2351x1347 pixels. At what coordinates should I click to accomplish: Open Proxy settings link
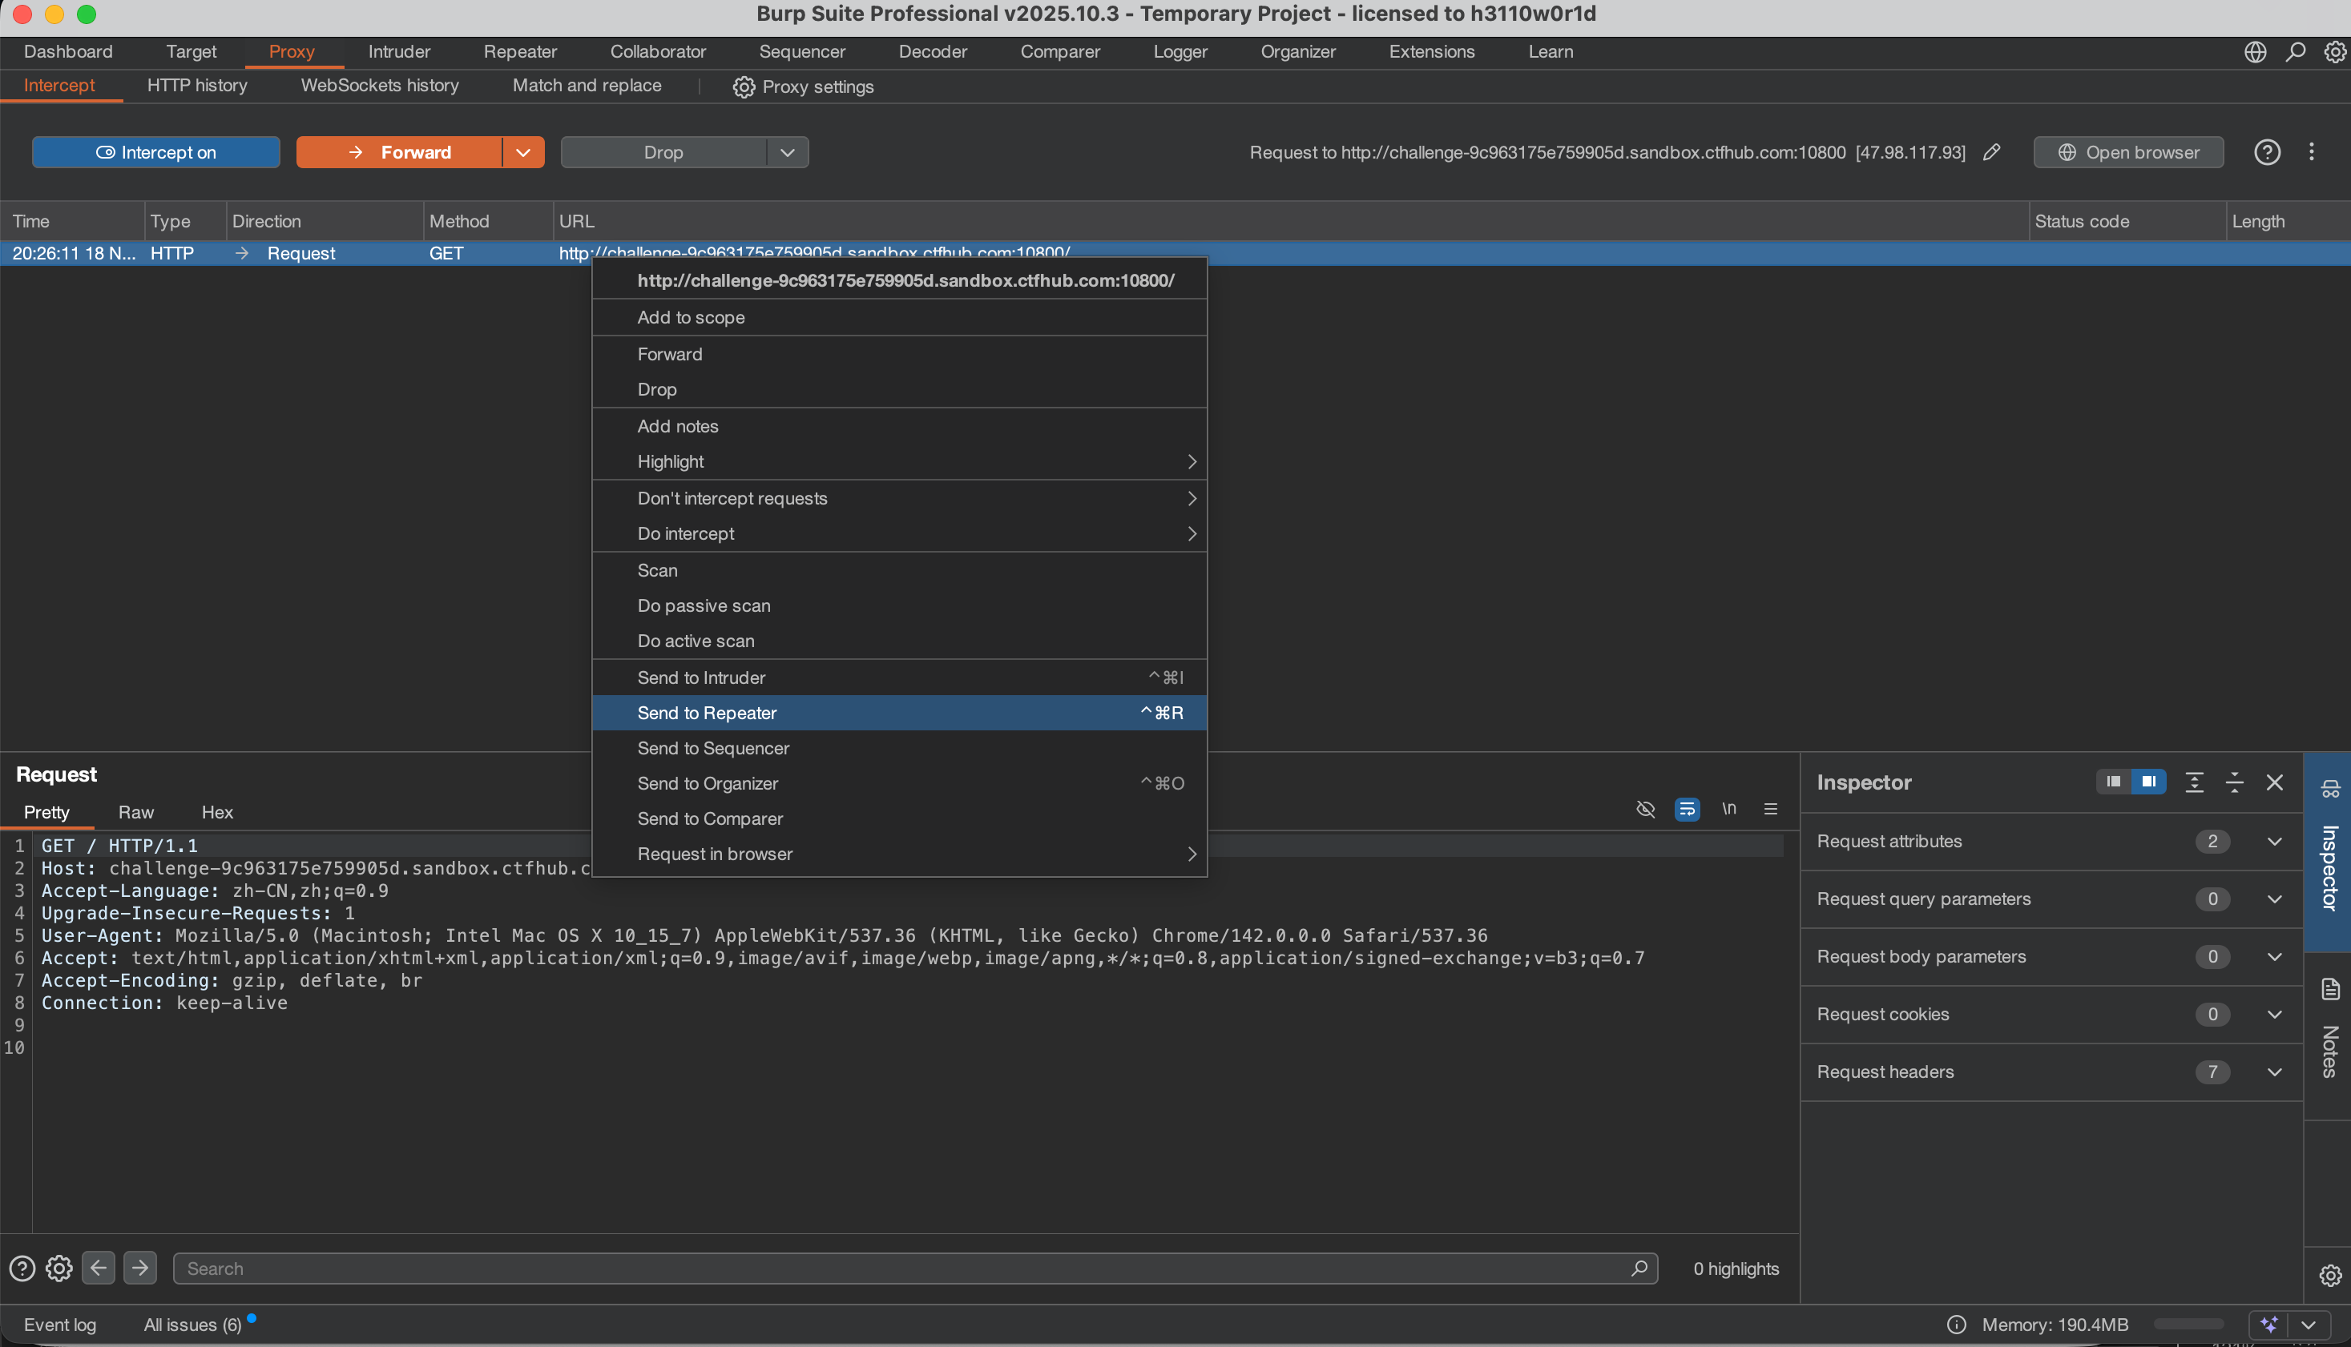click(x=804, y=87)
